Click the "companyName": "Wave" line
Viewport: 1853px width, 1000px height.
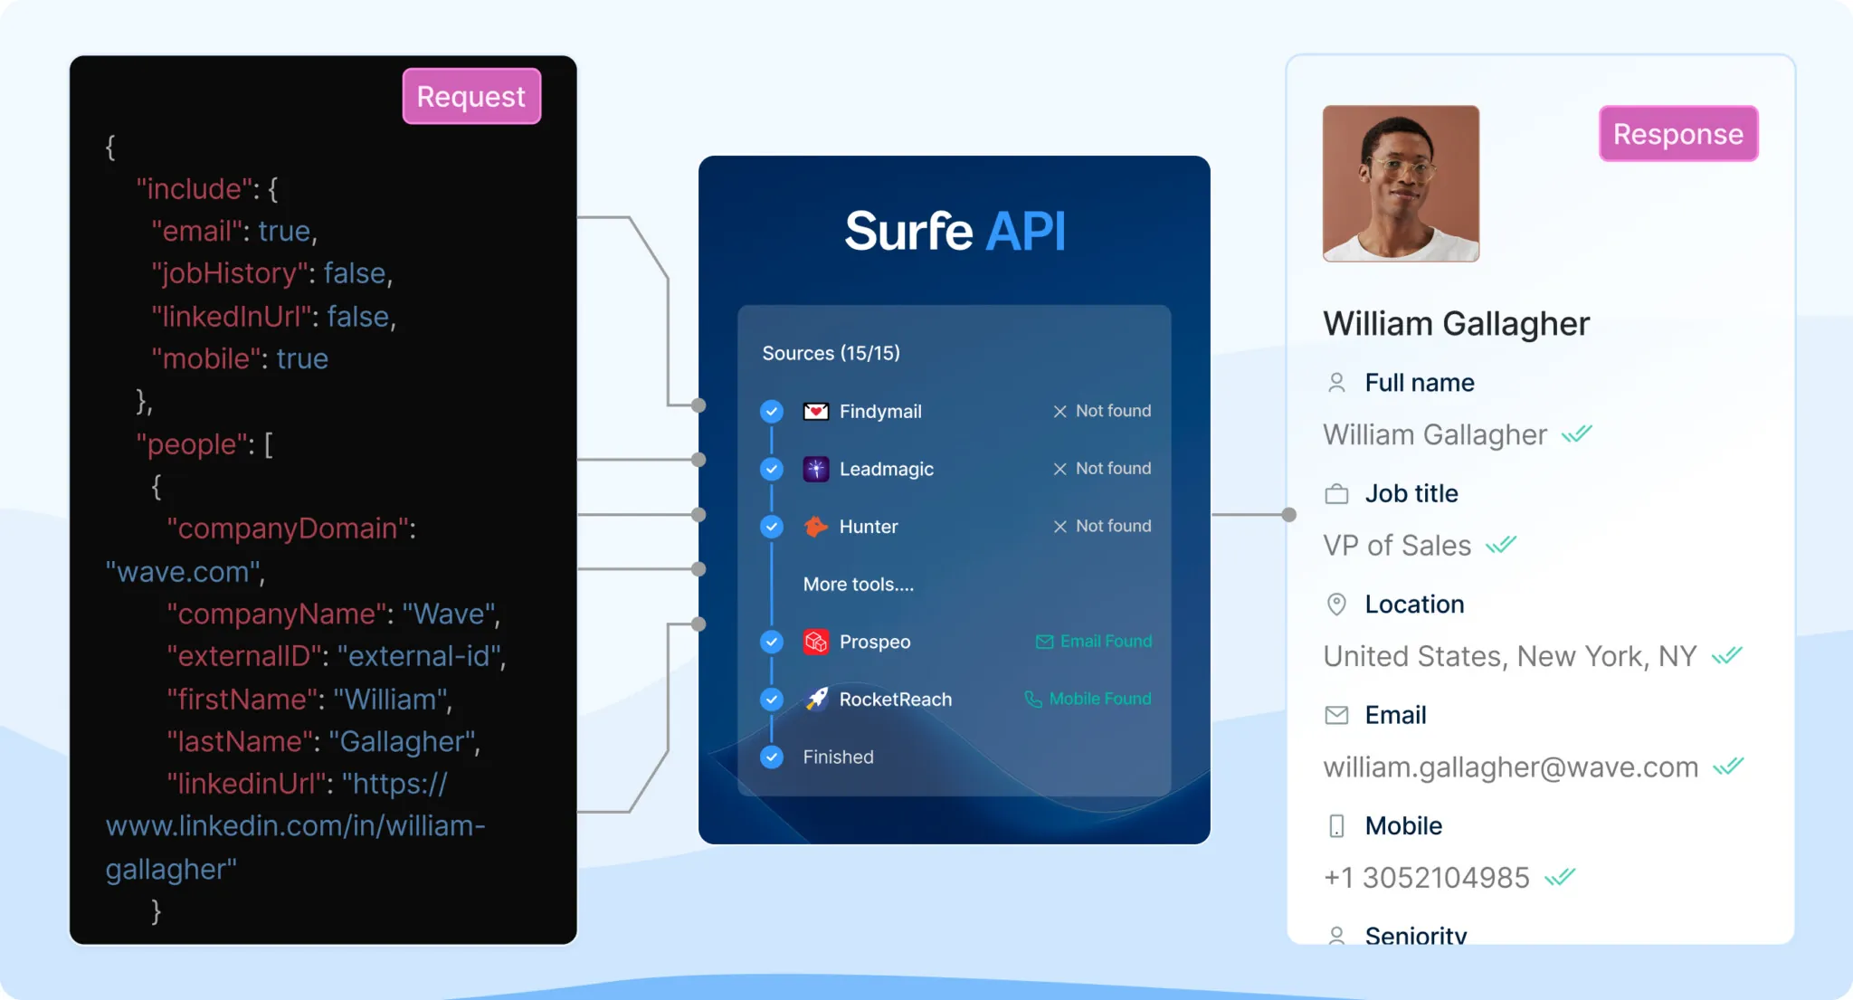(x=334, y=614)
